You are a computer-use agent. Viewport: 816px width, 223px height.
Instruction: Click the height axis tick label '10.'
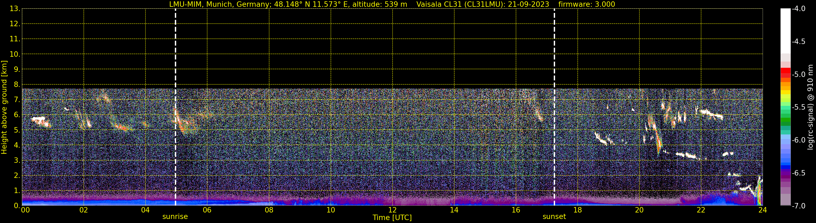15,54
